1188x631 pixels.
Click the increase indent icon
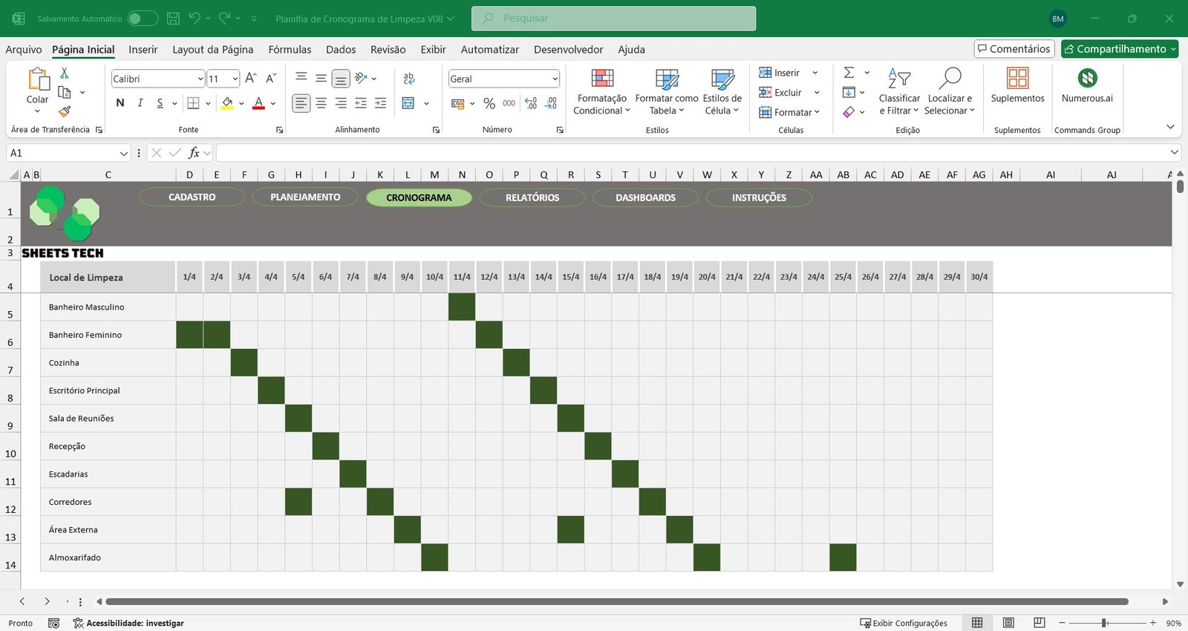tap(380, 103)
